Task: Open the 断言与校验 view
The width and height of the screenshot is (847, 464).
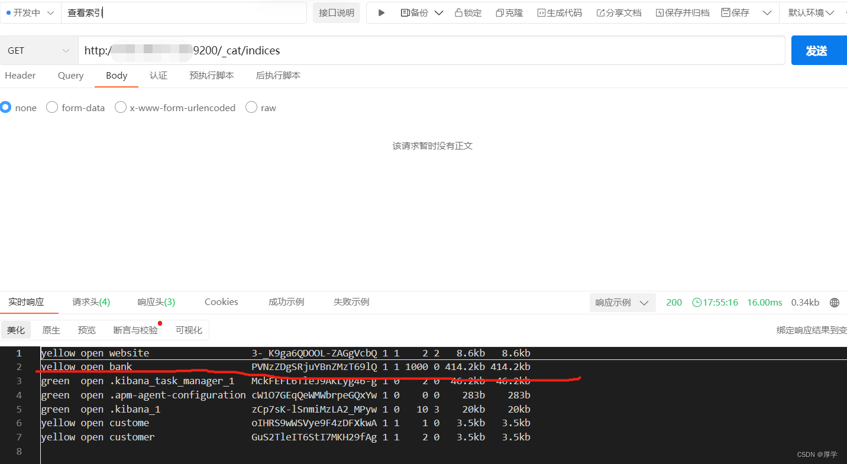Action: 135,330
